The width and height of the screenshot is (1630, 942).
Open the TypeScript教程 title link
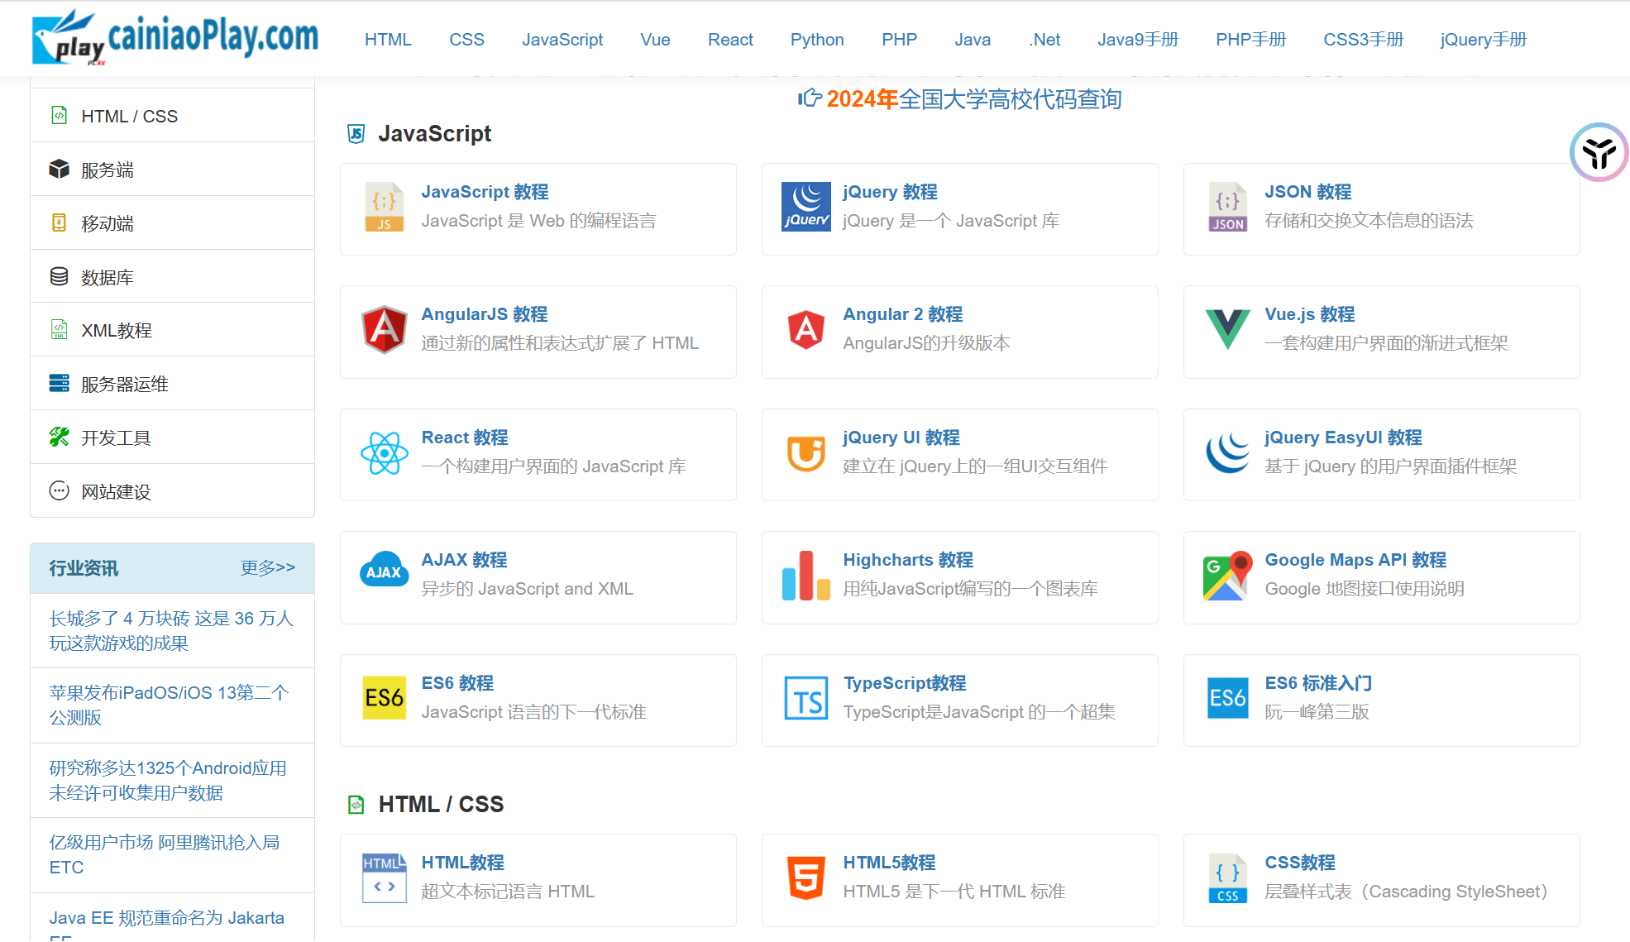click(x=905, y=683)
